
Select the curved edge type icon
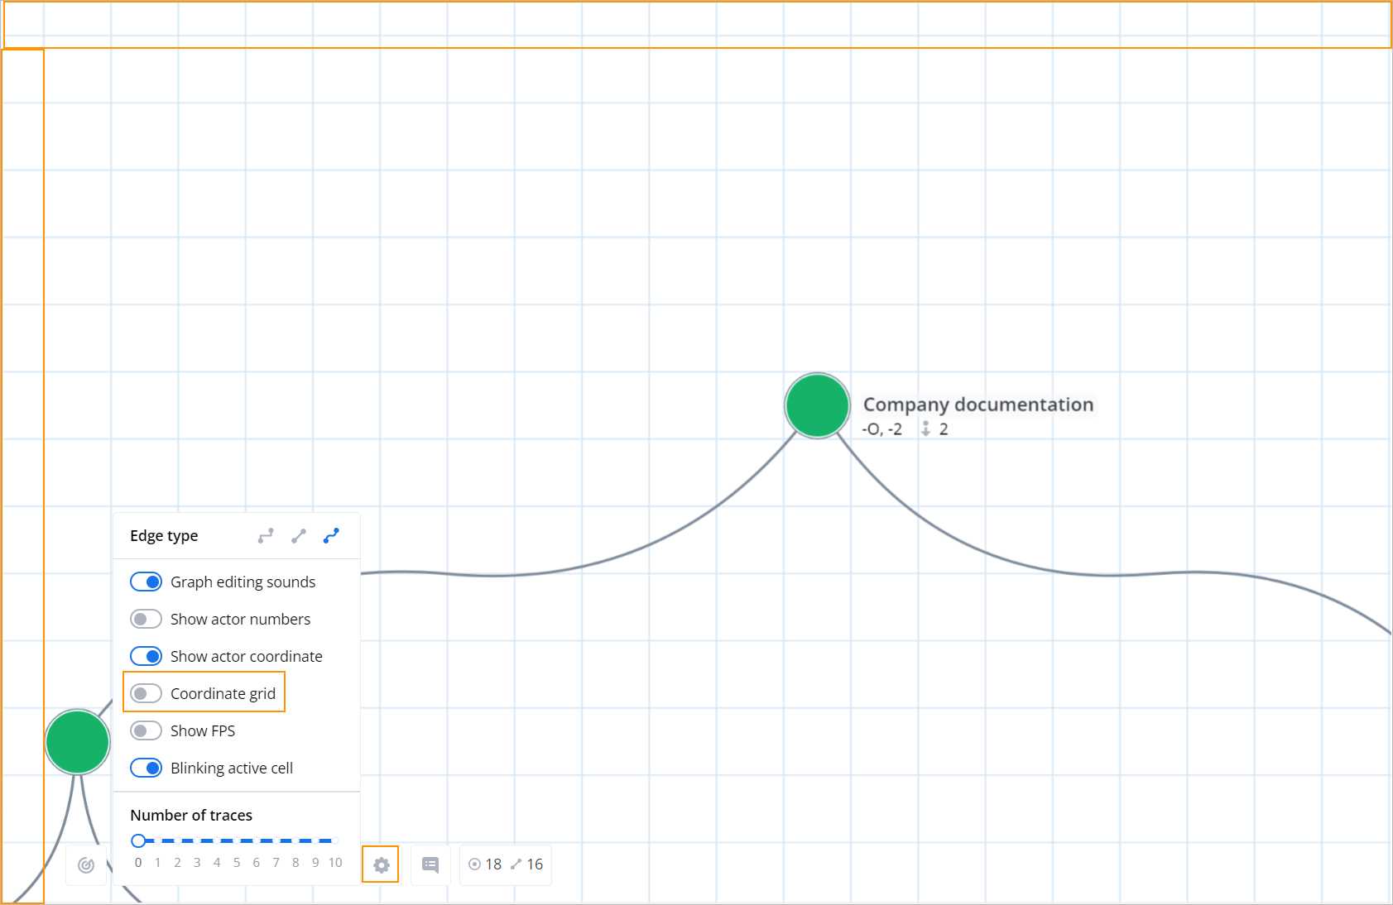(x=331, y=536)
